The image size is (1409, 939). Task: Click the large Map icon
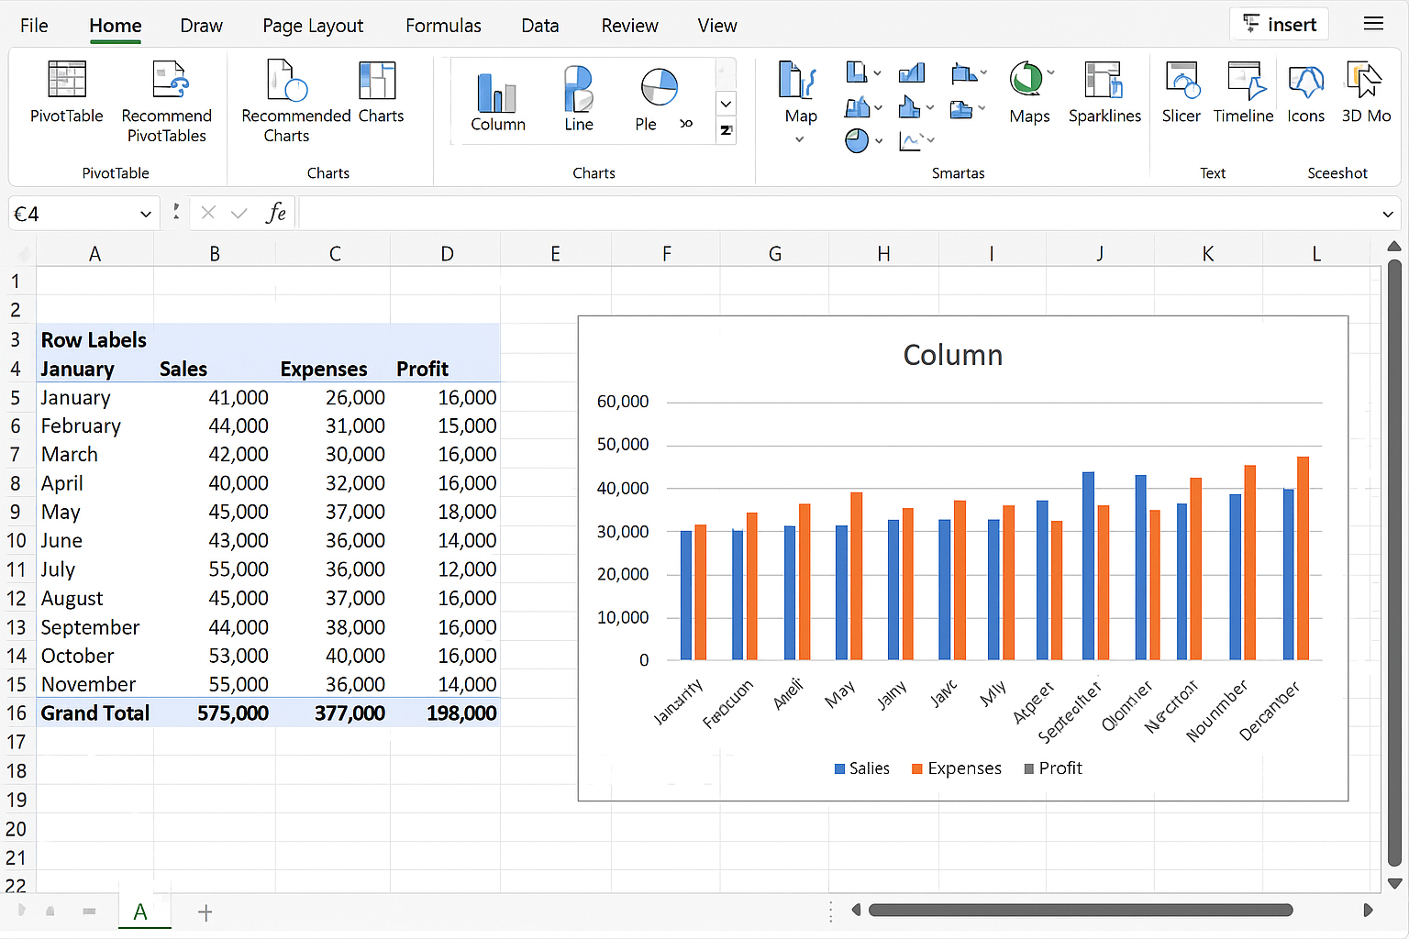click(797, 81)
